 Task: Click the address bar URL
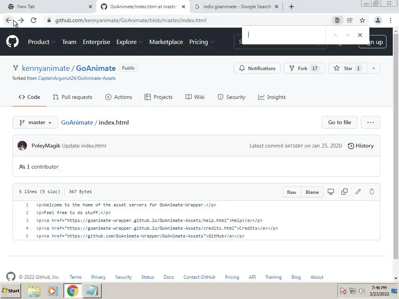[x=131, y=20]
